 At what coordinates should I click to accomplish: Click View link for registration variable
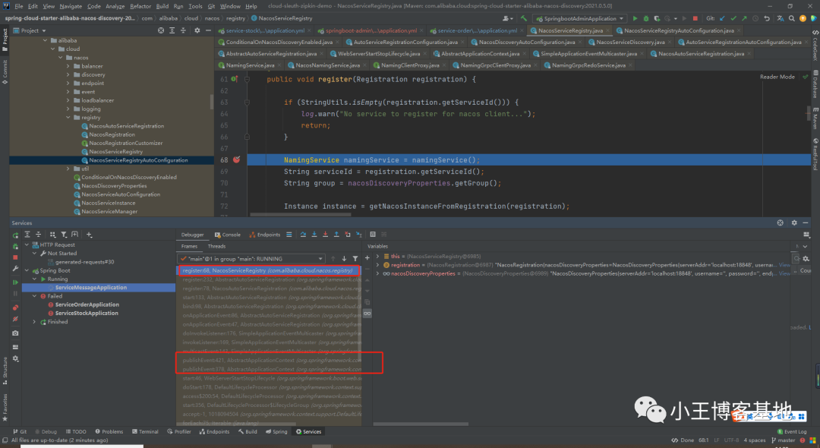coord(784,265)
